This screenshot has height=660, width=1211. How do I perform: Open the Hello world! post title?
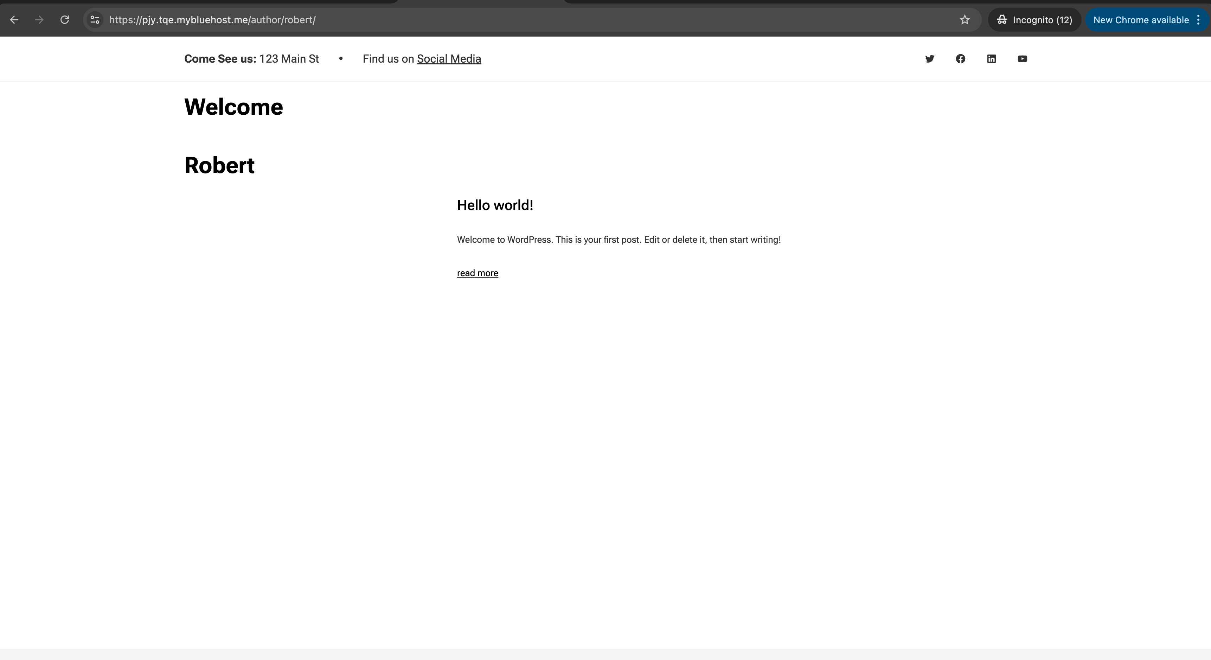tap(494, 205)
